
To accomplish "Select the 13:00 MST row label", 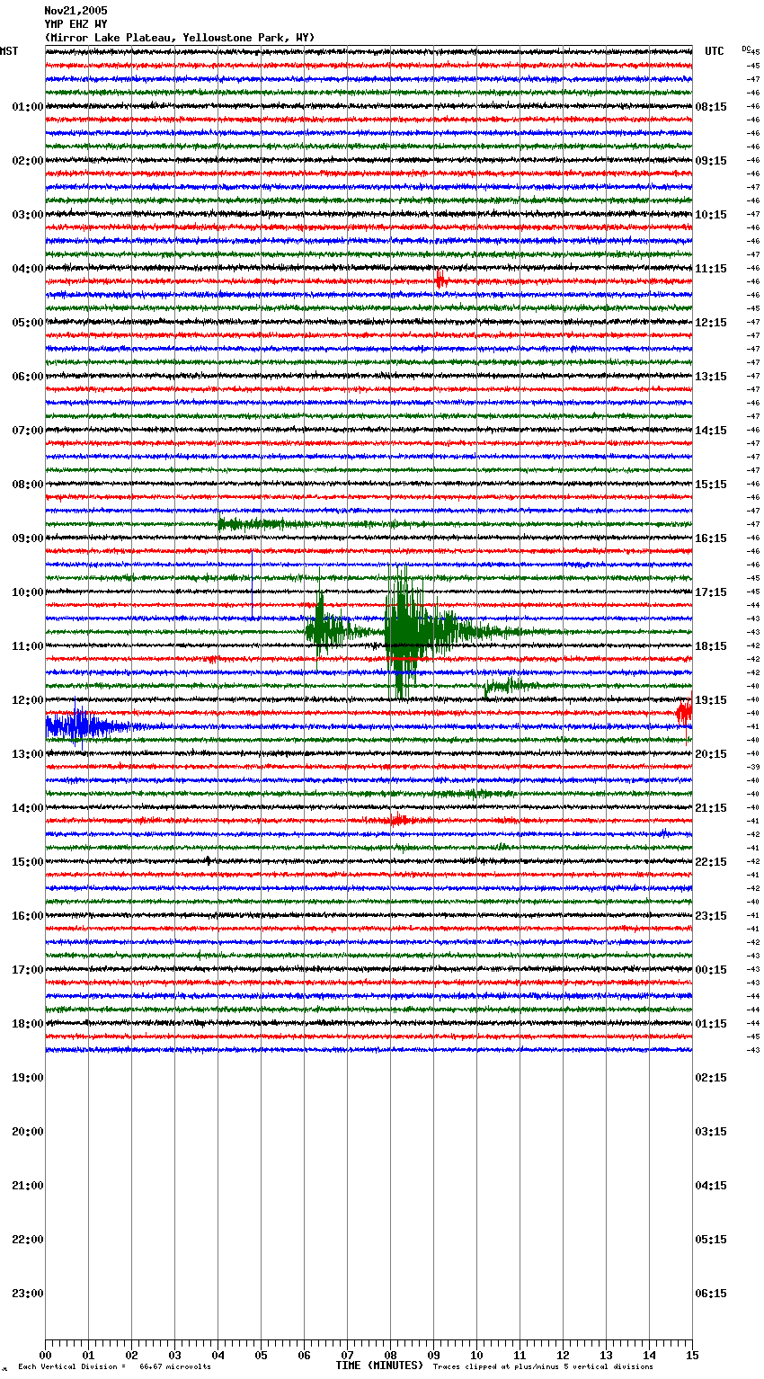I will (x=28, y=754).
